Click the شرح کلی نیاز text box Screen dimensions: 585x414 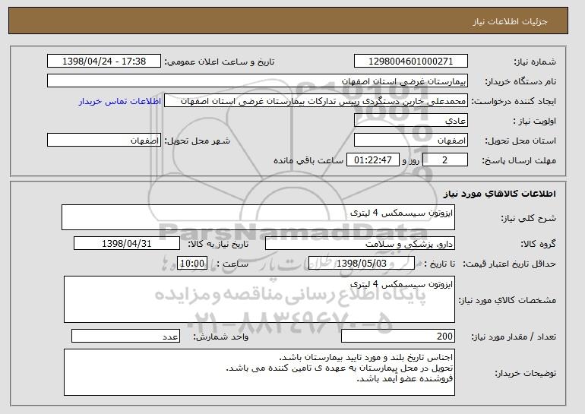click(x=258, y=217)
